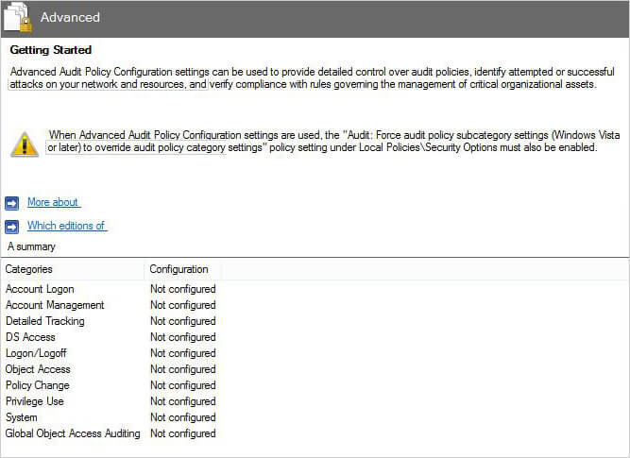Viewport: 630px width, 458px height.
Task: Click the arrow icon beside Which editions of
Action: (x=11, y=227)
